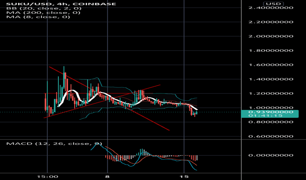Click the 0.60000000 price axis label
Image resolution: width=306 pixels, height=180 pixels.
pyautogui.click(x=271, y=136)
